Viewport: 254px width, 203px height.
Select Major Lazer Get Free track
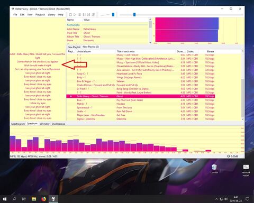[141, 115]
